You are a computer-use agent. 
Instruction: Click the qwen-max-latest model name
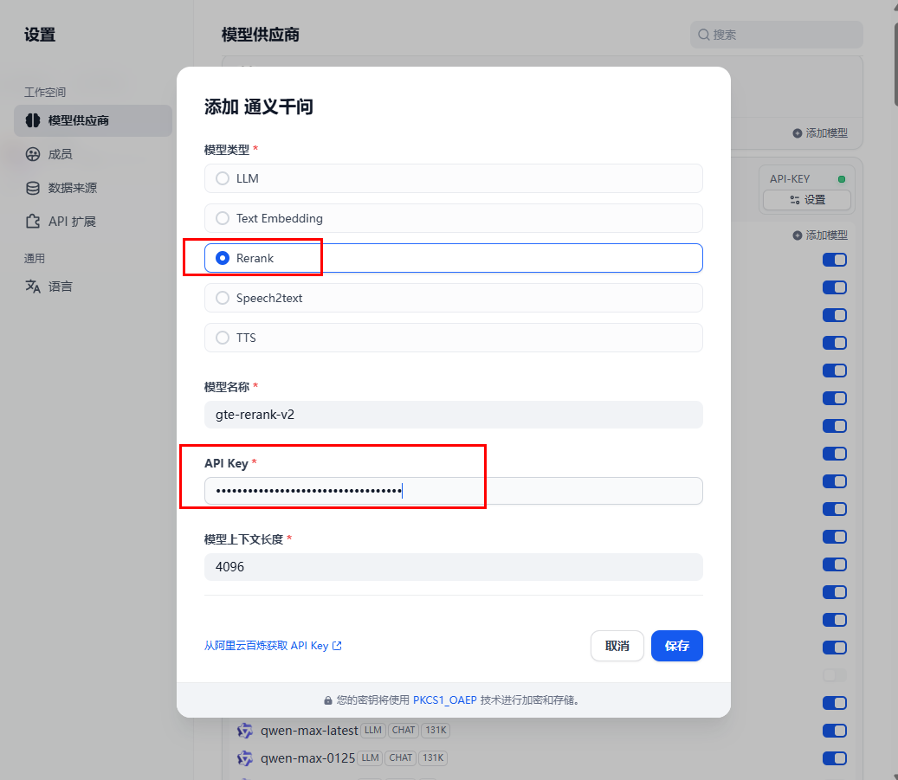click(x=309, y=731)
